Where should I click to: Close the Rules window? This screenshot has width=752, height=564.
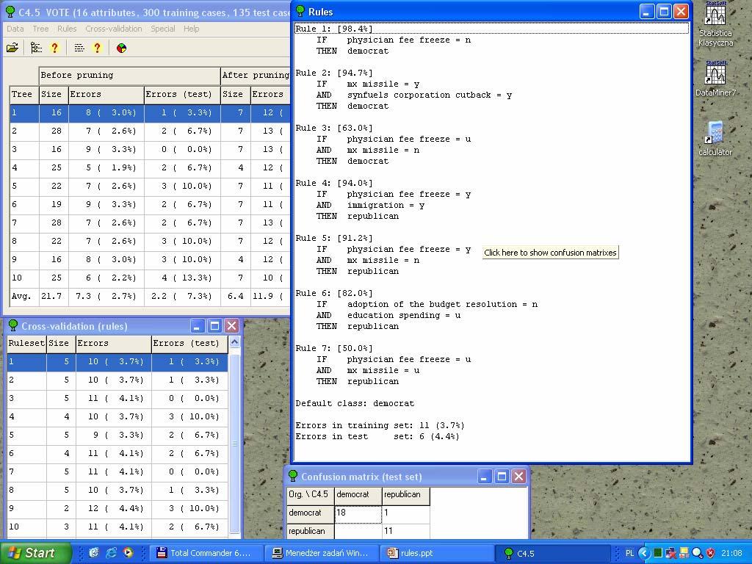tap(681, 12)
